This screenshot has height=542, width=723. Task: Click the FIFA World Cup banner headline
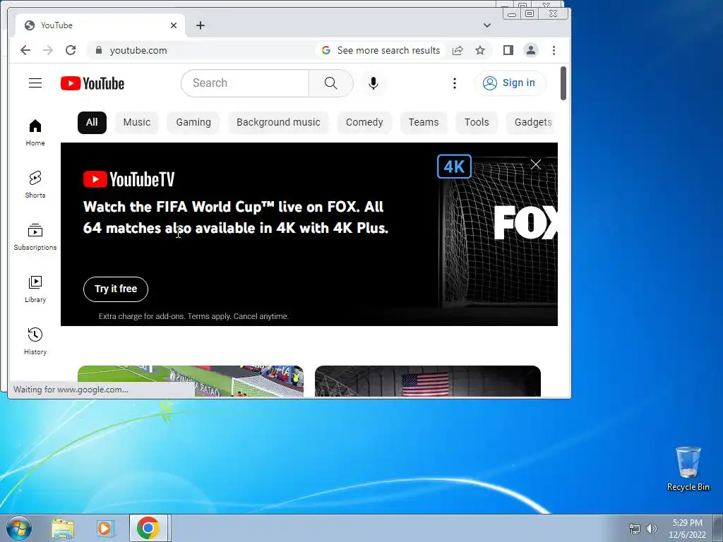236,217
